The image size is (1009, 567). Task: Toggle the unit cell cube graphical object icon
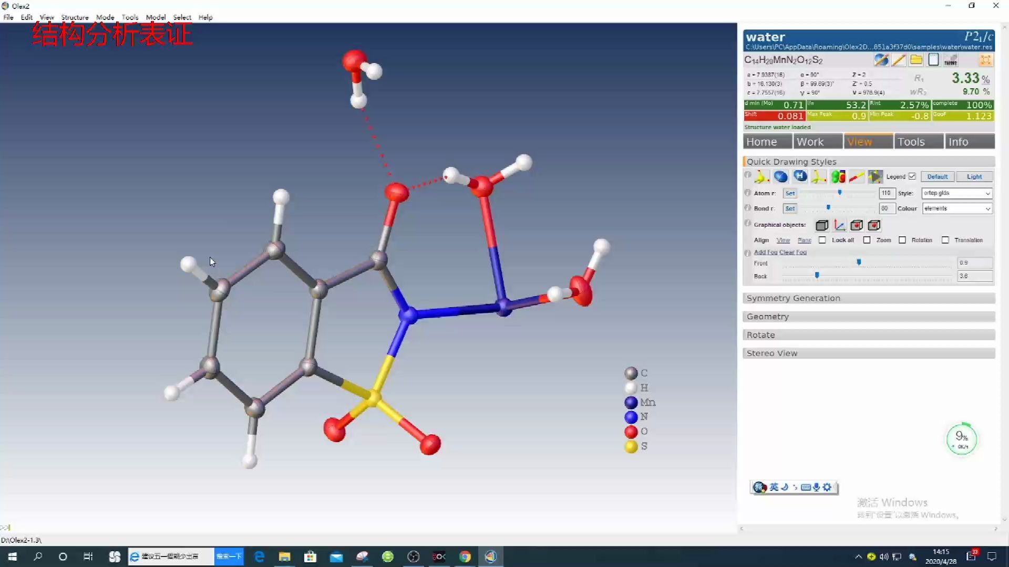click(822, 225)
